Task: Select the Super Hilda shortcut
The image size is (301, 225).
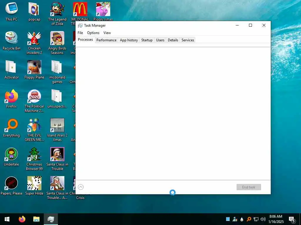Action: pos(34,186)
